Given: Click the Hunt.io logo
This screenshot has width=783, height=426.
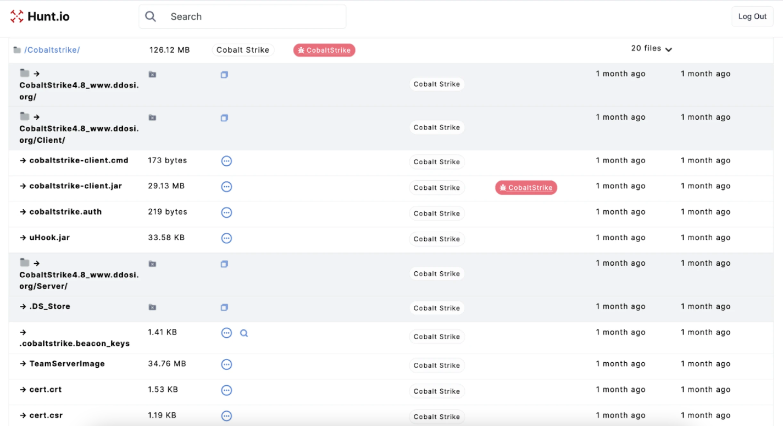Looking at the screenshot, I should (40, 16).
